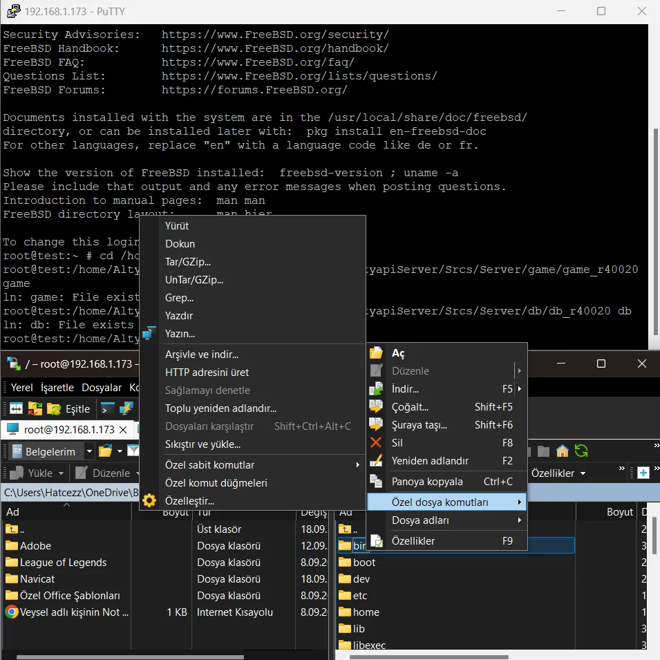
Task: Choose UnTar/GZip... command
Action: point(252,279)
